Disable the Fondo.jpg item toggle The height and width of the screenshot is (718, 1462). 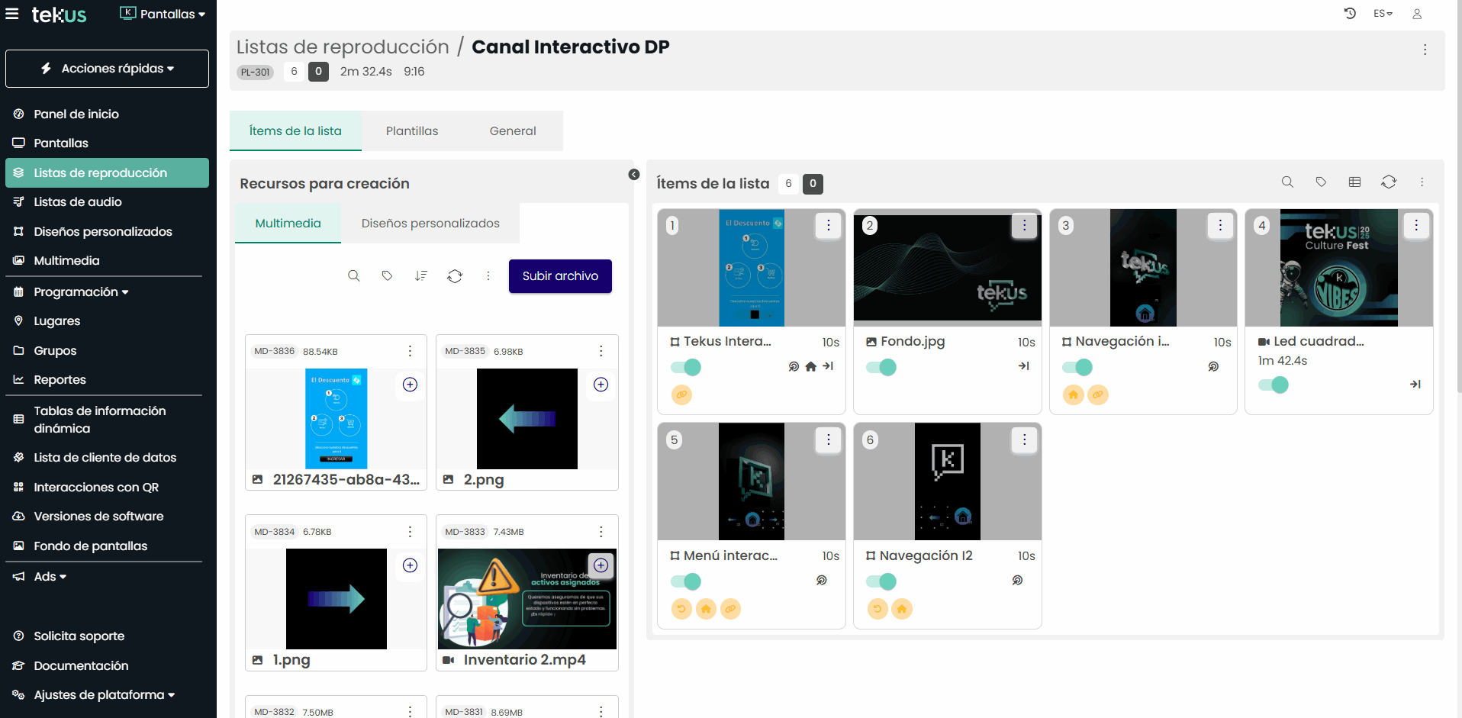[881, 367]
